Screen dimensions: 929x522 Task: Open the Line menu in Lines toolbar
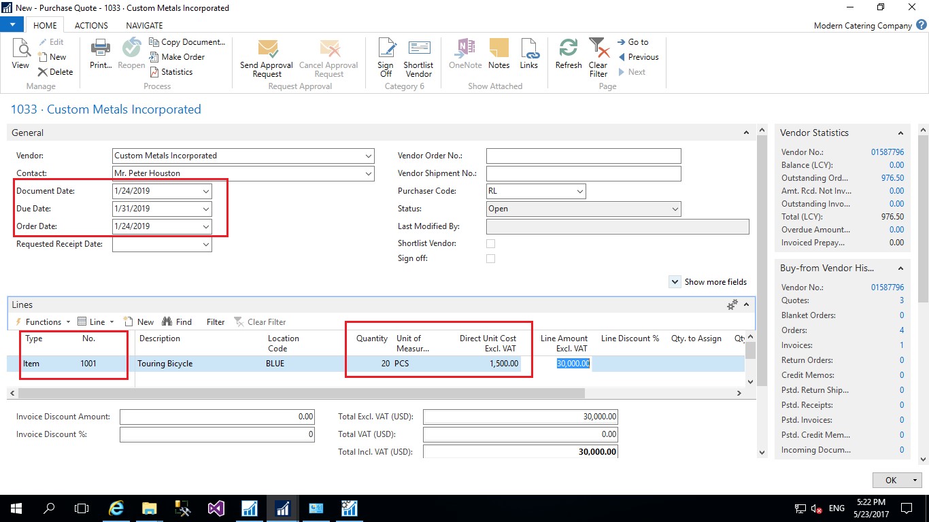pos(95,322)
